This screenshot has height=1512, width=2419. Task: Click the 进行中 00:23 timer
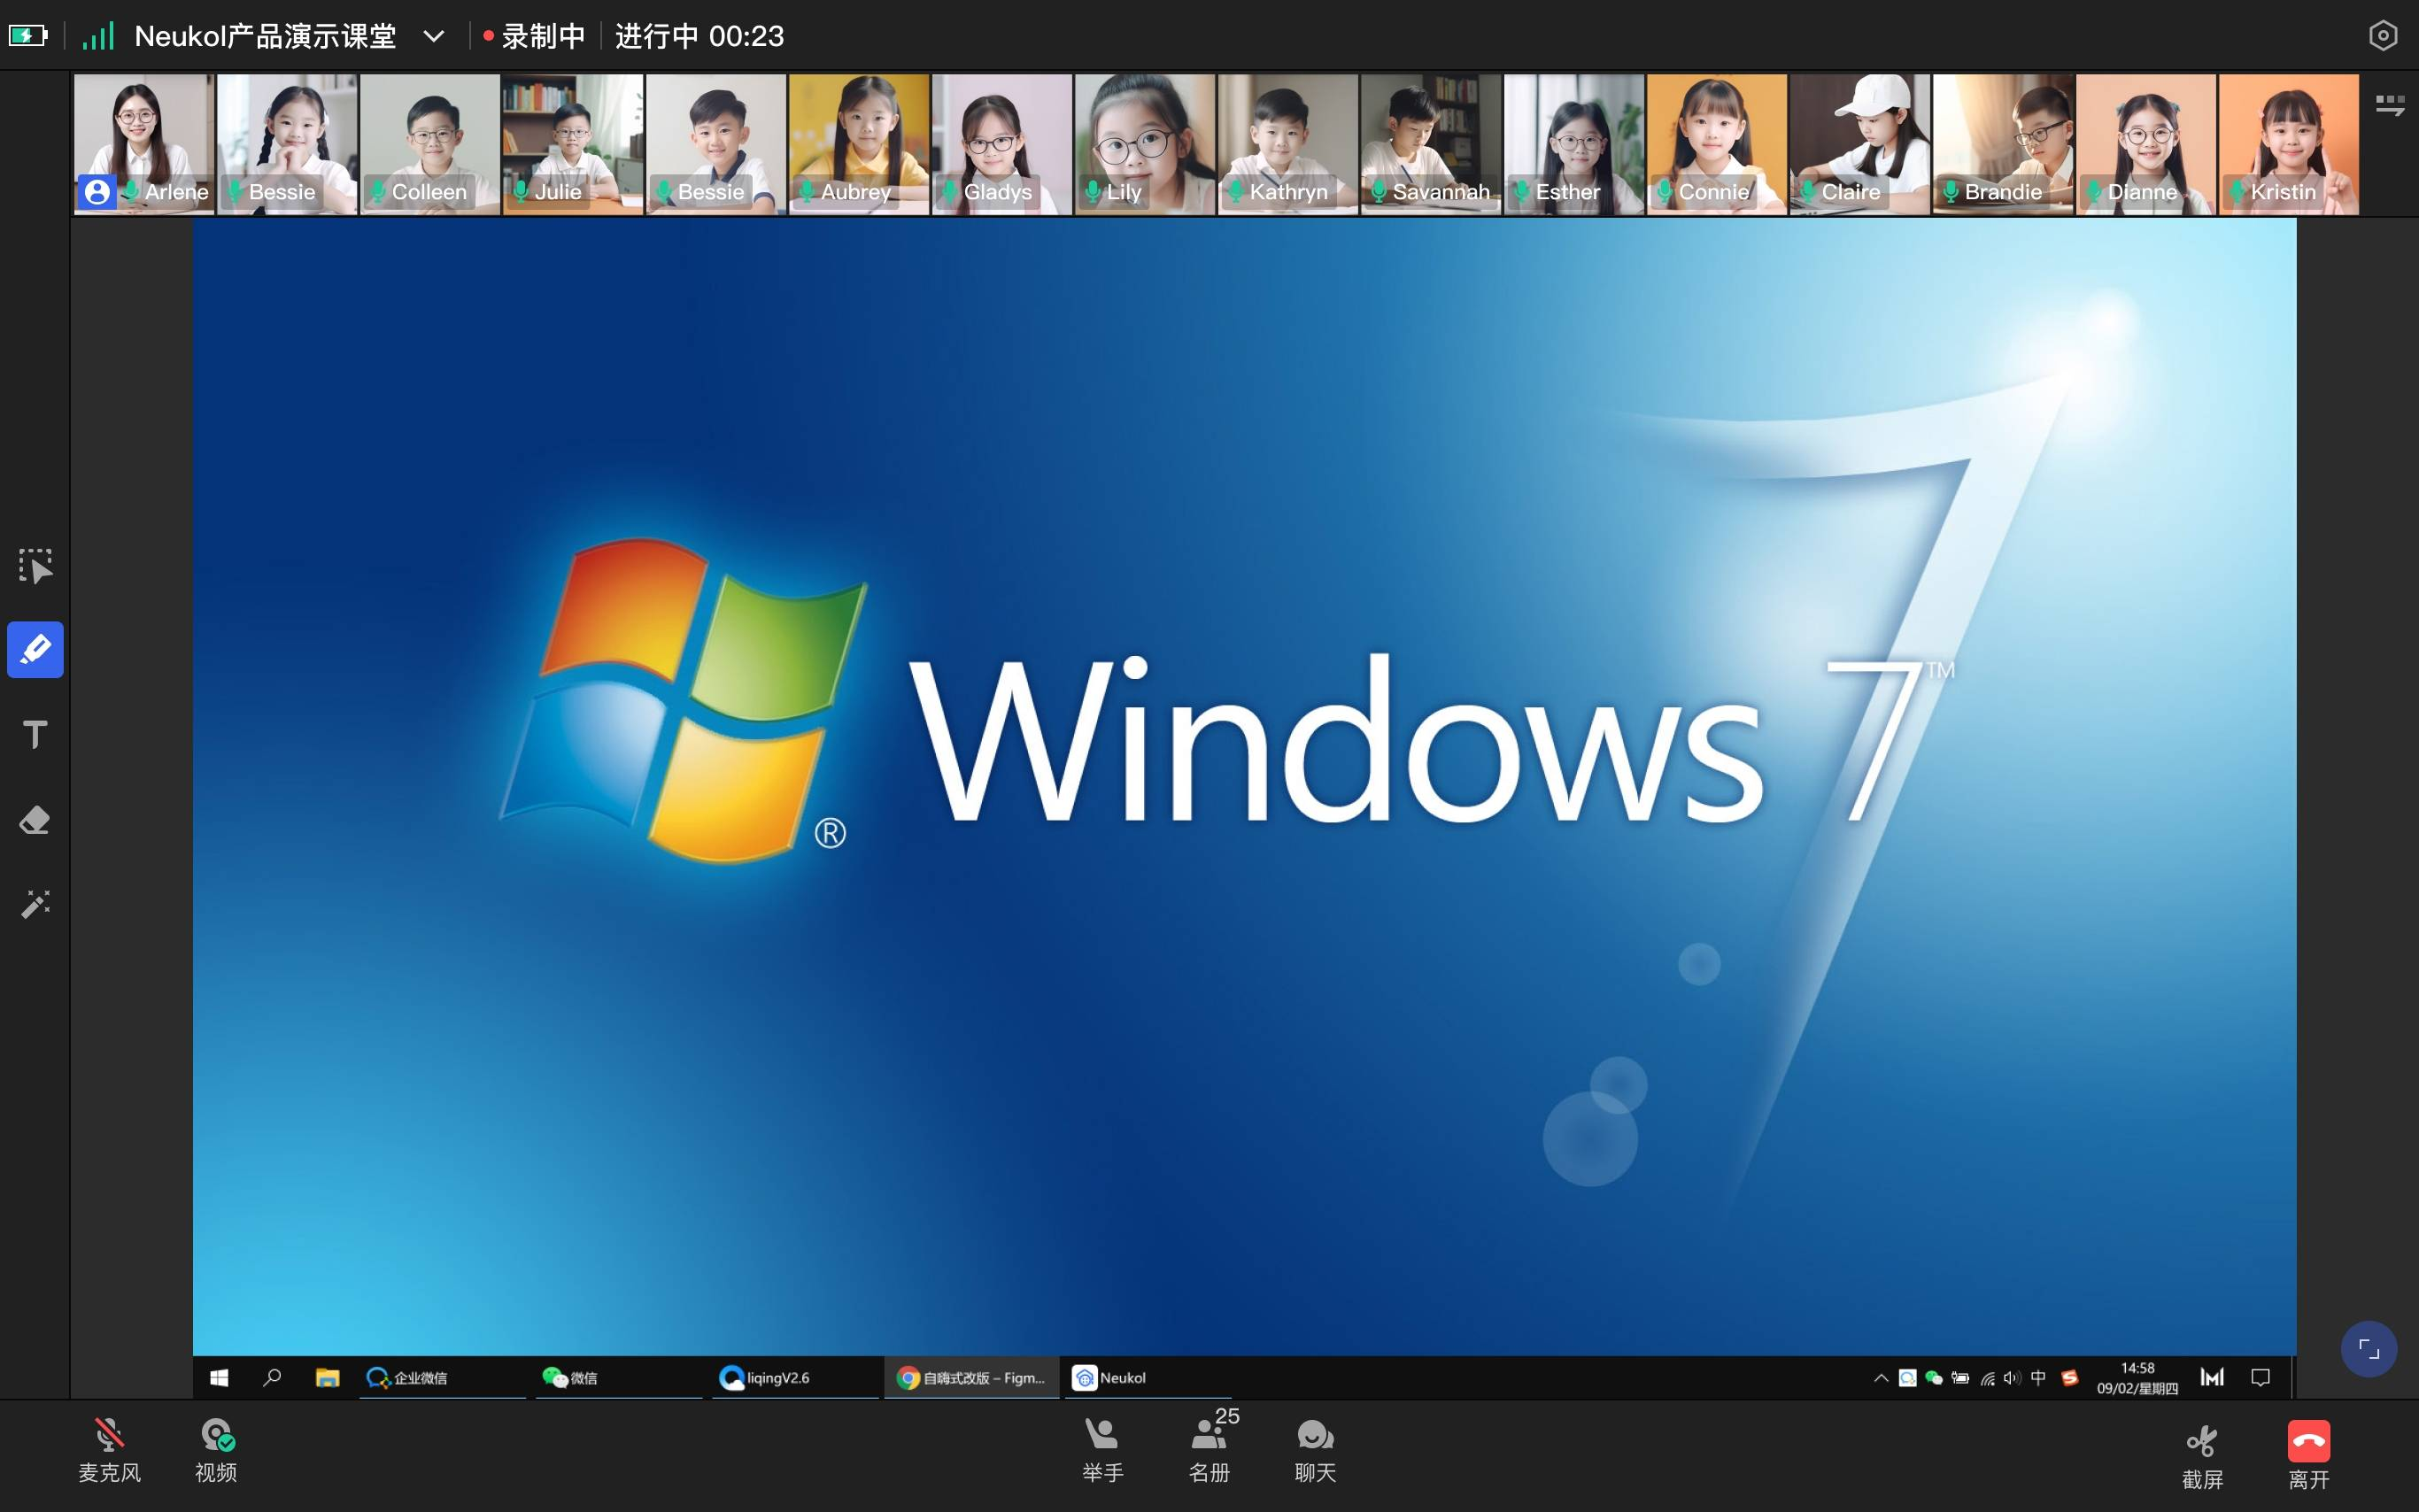(x=699, y=36)
